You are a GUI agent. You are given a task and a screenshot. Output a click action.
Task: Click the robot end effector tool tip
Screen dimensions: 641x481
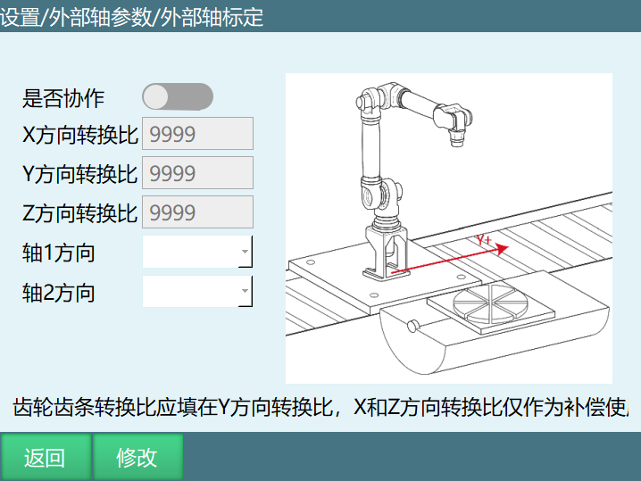pos(456,139)
